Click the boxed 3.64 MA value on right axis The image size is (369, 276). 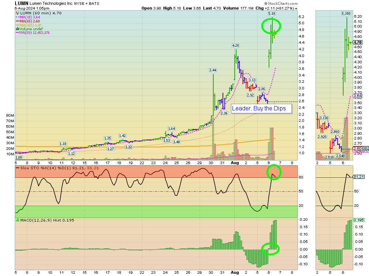click(x=358, y=96)
